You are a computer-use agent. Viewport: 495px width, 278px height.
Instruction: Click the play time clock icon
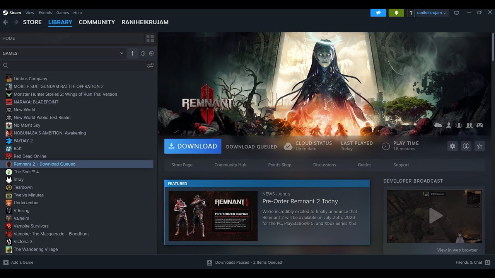click(386, 146)
